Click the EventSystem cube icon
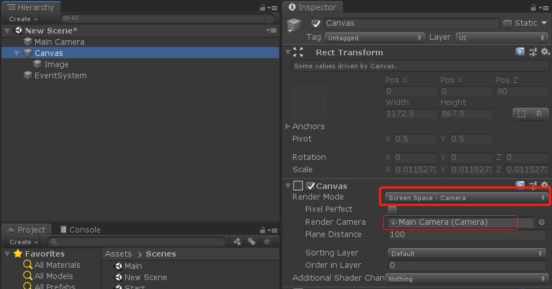The image size is (552, 289). tap(28, 75)
